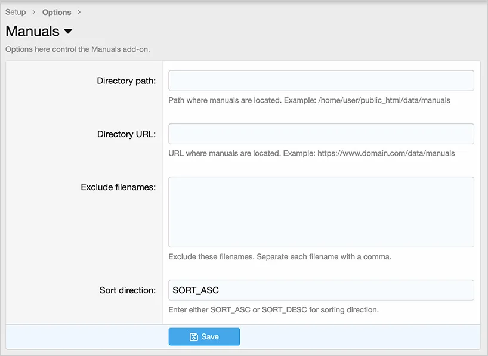Click the Directory URL example hint text
Viewport: 488px width, 356px height.
pyautogui.click(x=311, y=153)
